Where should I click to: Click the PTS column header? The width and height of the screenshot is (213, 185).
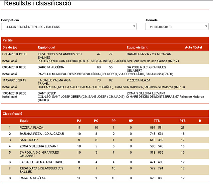click(182, 121)
